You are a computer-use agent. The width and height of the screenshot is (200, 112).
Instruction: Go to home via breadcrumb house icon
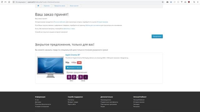pyautogui.click(x=38, y=6)
